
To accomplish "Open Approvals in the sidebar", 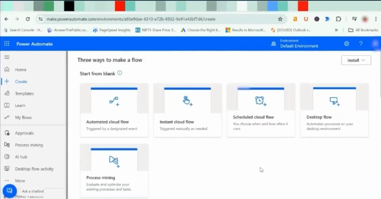I will pos(24,133).
